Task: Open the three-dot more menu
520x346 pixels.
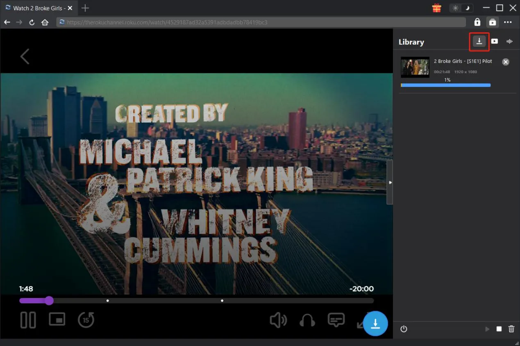Action: (x=508, y=22)
